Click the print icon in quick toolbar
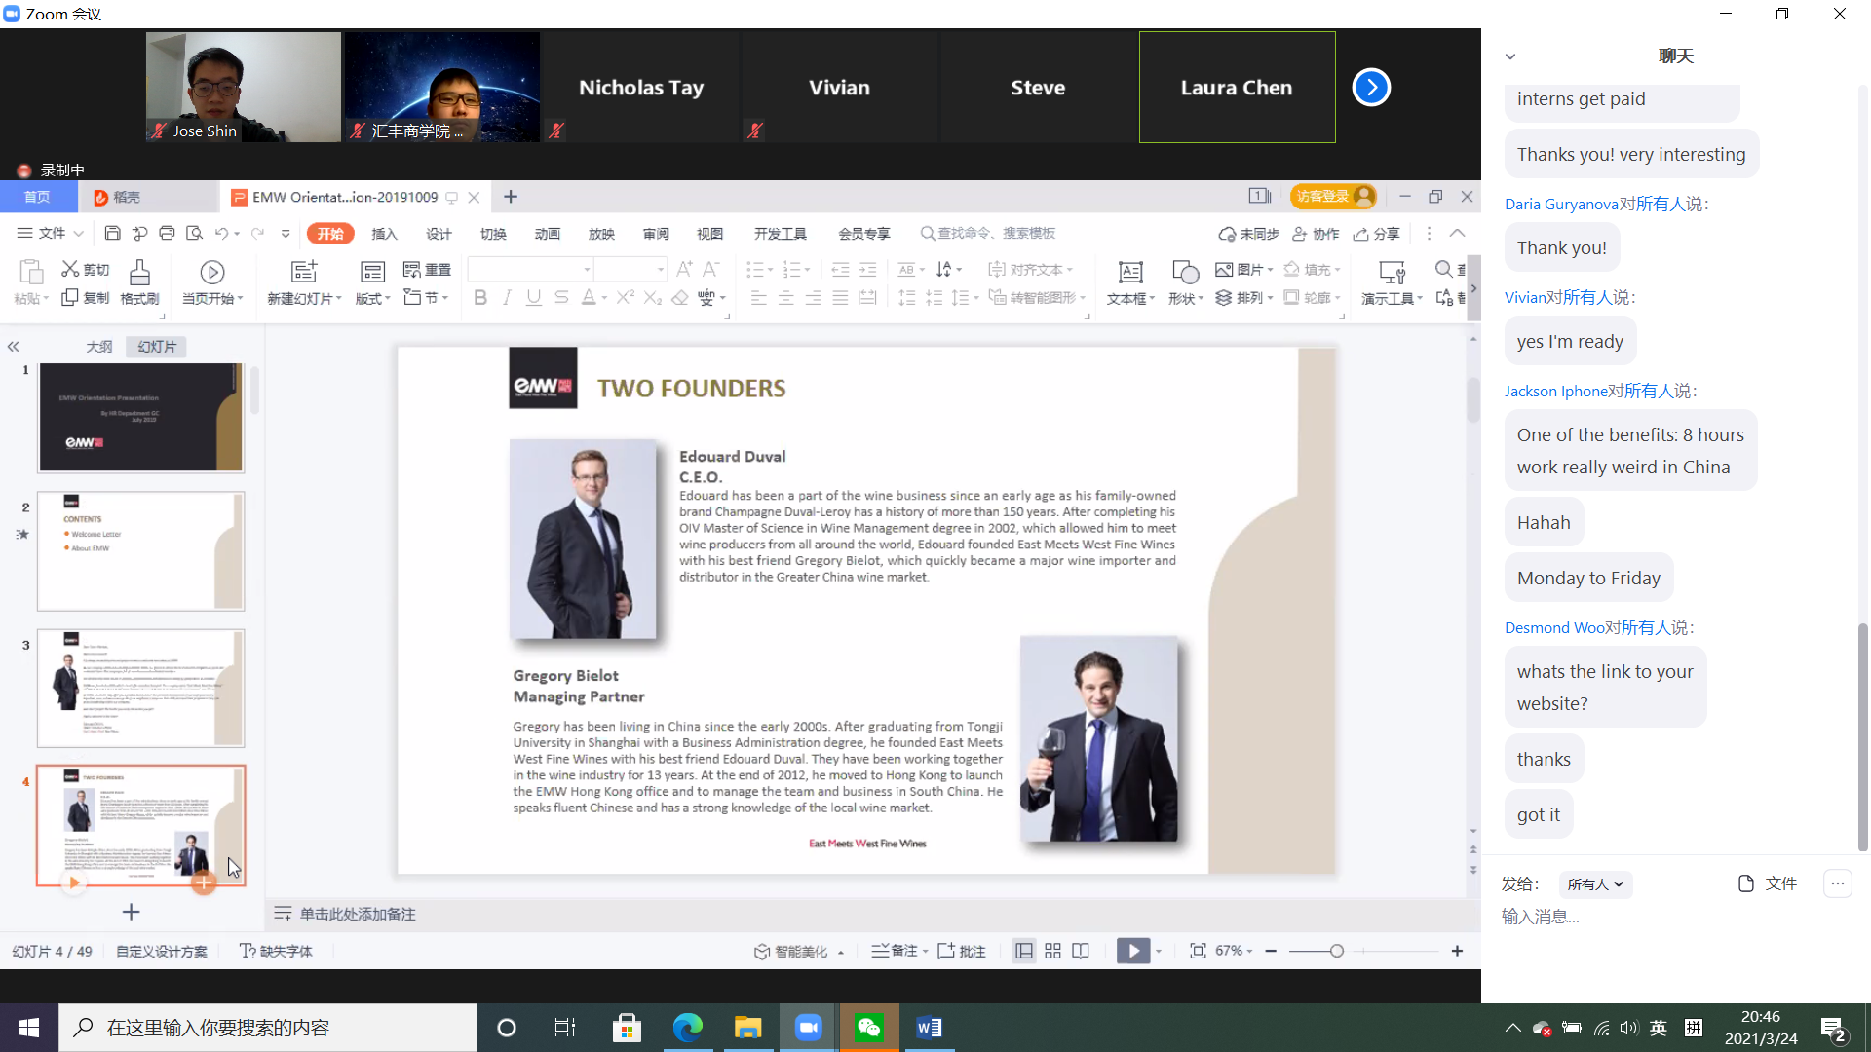Viewport: 1871px width, 1052px height. (167, 234)
